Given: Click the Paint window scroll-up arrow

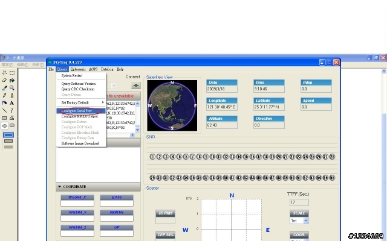Looking at the screenshot, I should pyautogui.click(x=384, y=71).
